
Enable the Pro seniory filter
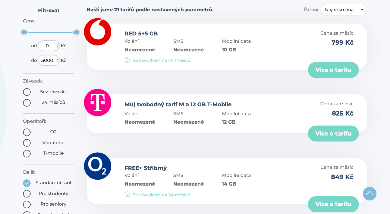pyautogui.click(x=27, y=204)
